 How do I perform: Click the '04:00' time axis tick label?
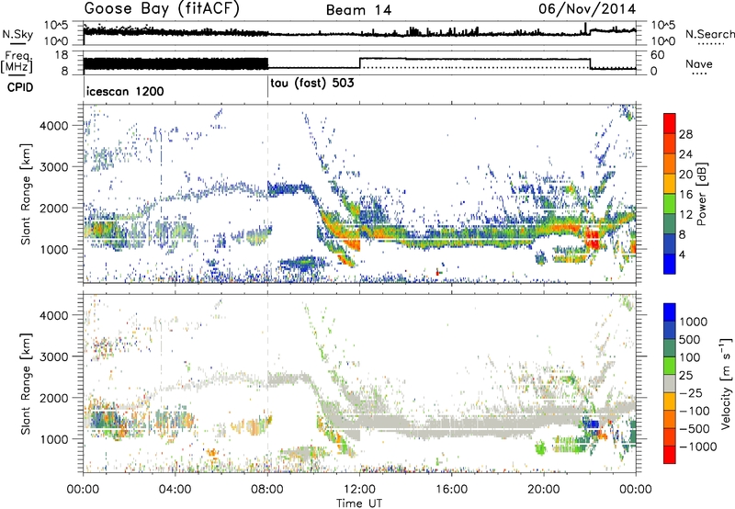[x=175, y=490]
